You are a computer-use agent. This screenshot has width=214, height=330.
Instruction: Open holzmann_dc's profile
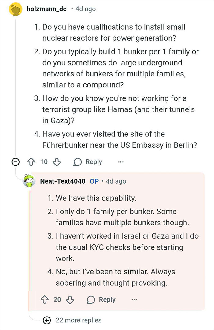click(48, 9)
